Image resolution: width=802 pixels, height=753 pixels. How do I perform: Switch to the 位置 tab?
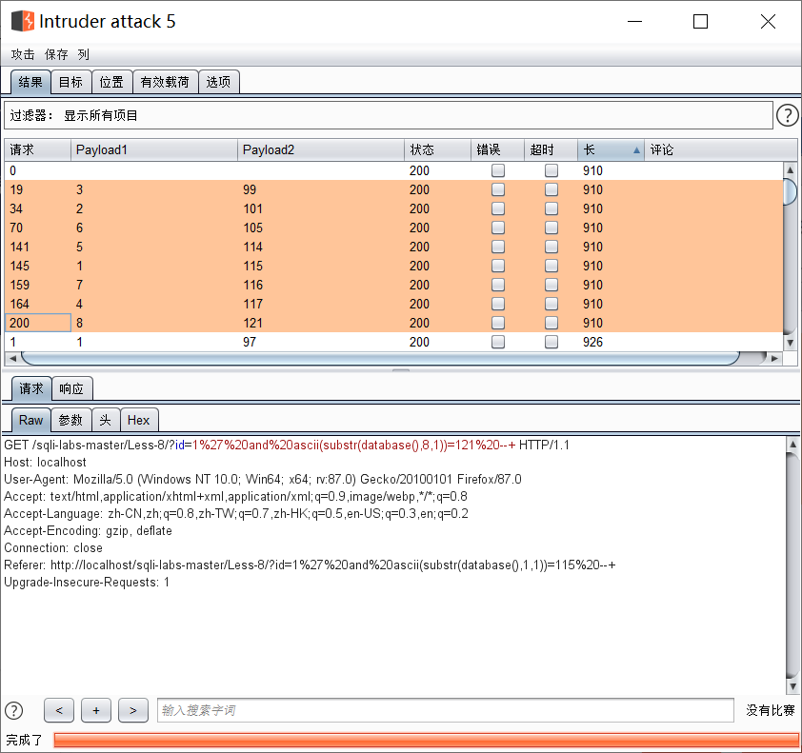(x=112, y=82)
